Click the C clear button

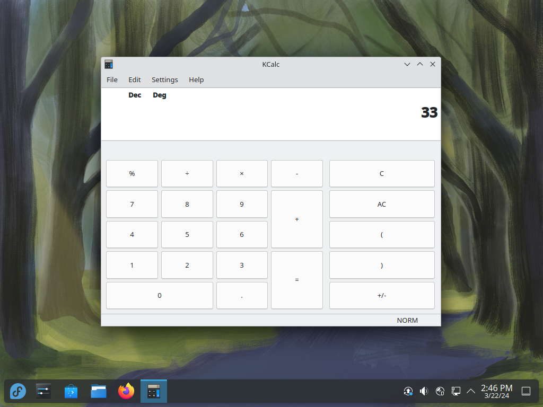(382, 174)
